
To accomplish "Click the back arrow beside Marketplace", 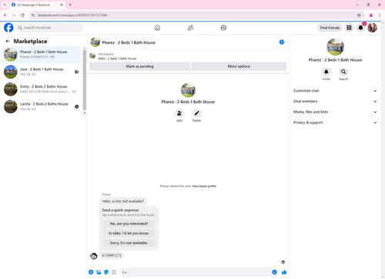I will (8, 41).
